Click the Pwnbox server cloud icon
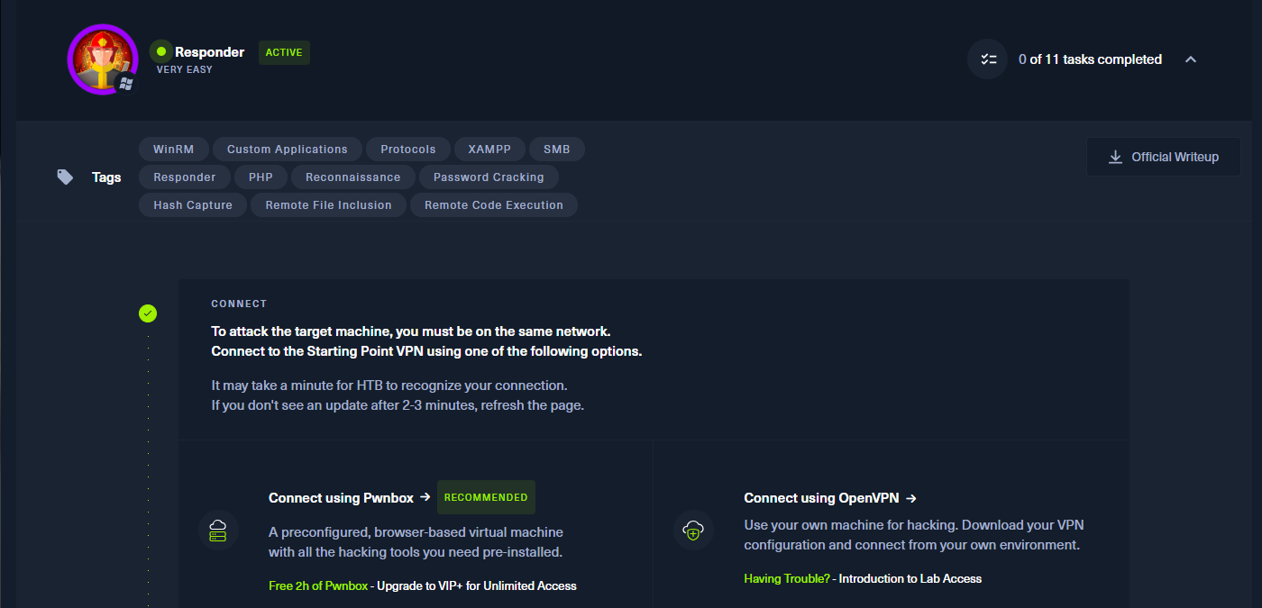The width and height of the screenshot is (1262, 608). (218, 531)
